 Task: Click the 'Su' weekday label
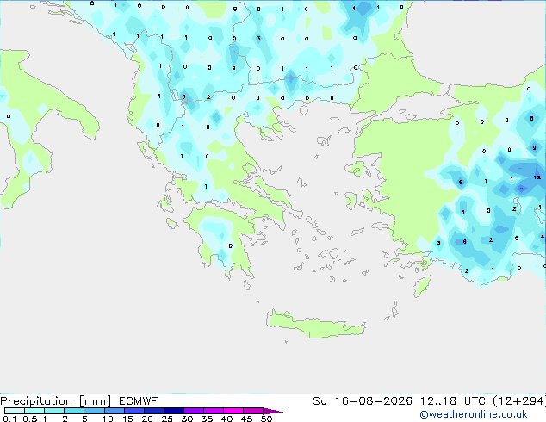point(320,401)
